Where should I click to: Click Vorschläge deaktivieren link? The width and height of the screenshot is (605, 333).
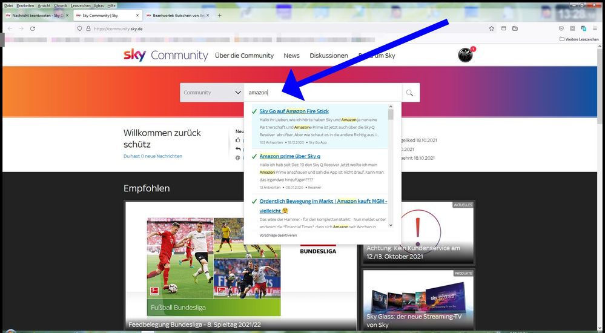click(x=278, y=235)
